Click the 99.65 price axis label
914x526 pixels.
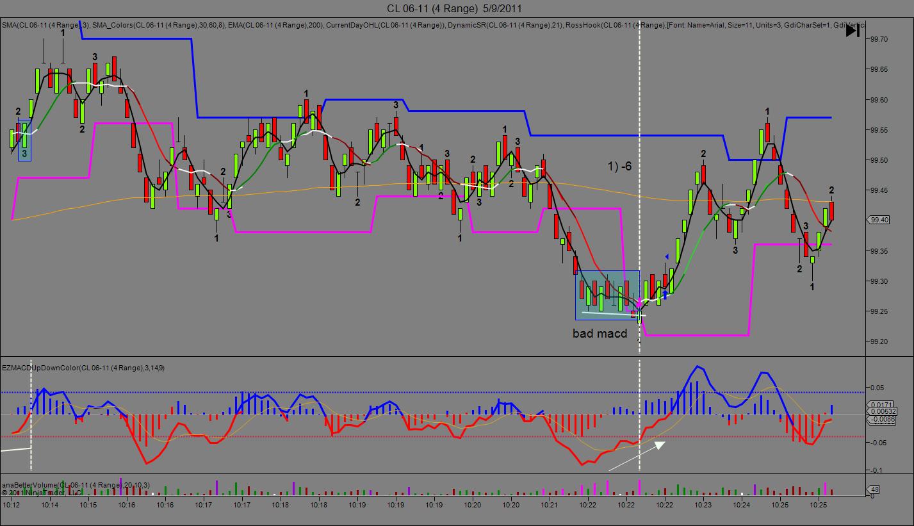pyautogui.click(x=879, y=69)
